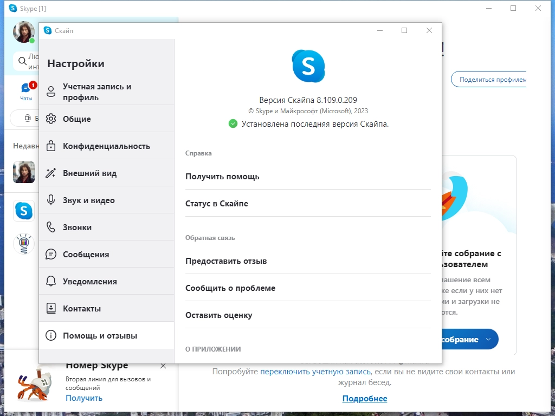Open recent chat with the person avatar
Image resolution: width=555 pixels, height=416 pixels.
24,172
